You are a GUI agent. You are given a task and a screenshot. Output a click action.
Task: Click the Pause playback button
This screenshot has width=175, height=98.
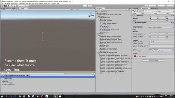pos(87,6)
